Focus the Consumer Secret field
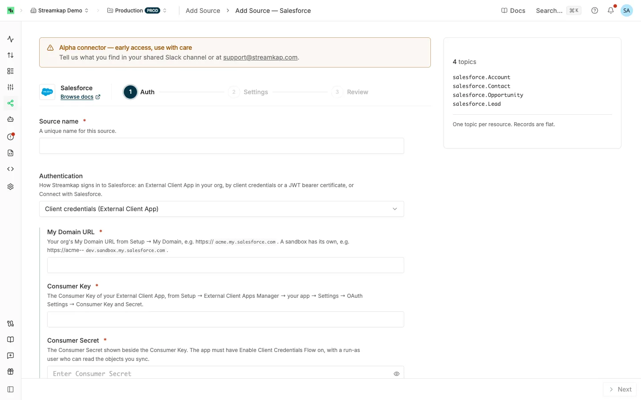The width and height of the screenshot is (641, 400). (x=226, y=372)
